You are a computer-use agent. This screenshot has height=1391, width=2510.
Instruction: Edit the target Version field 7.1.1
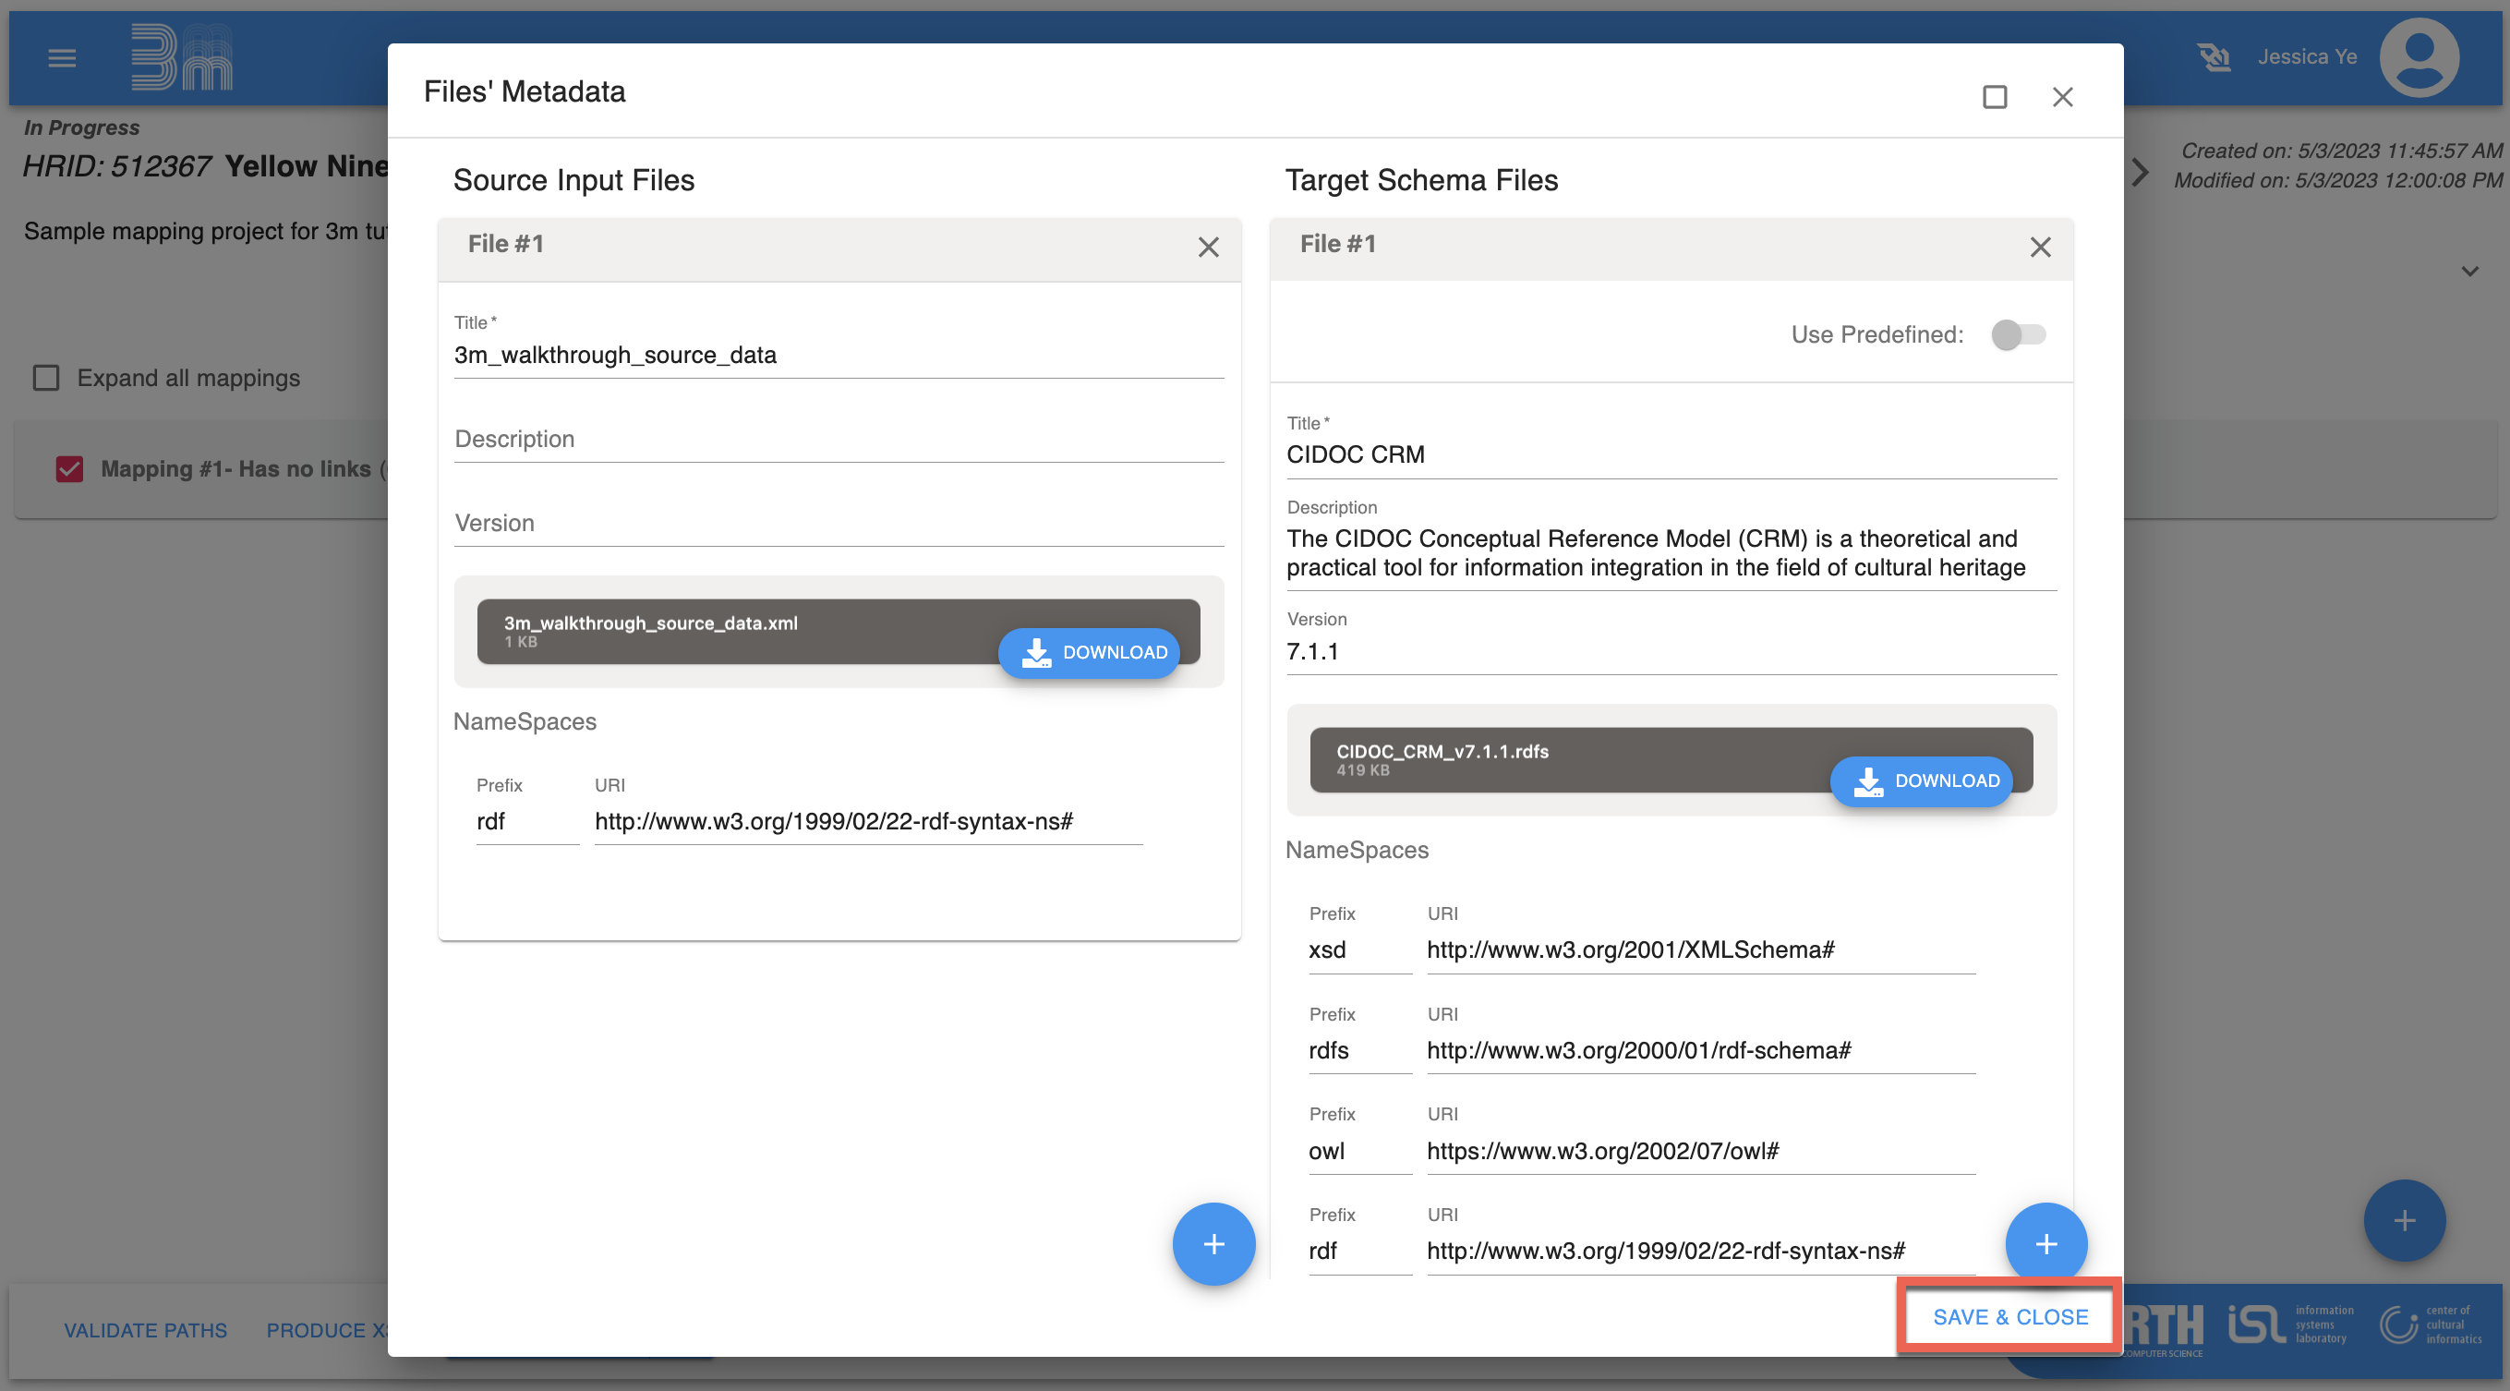click(1670, 652)
